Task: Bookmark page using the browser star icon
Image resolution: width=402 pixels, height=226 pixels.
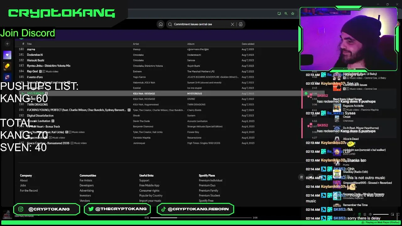Action: [x=293, y=13]
